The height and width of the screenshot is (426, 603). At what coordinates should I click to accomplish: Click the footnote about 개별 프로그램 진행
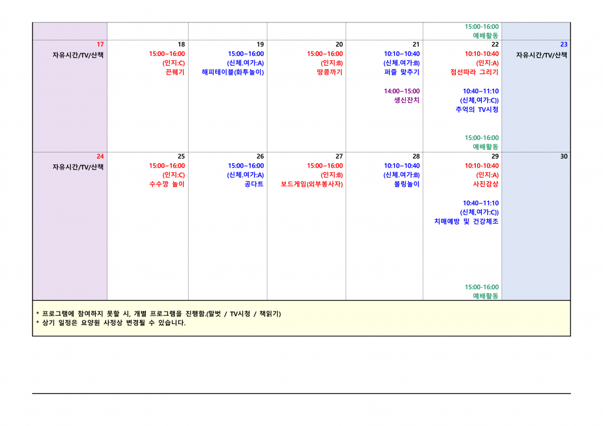(x=159, y=314)
